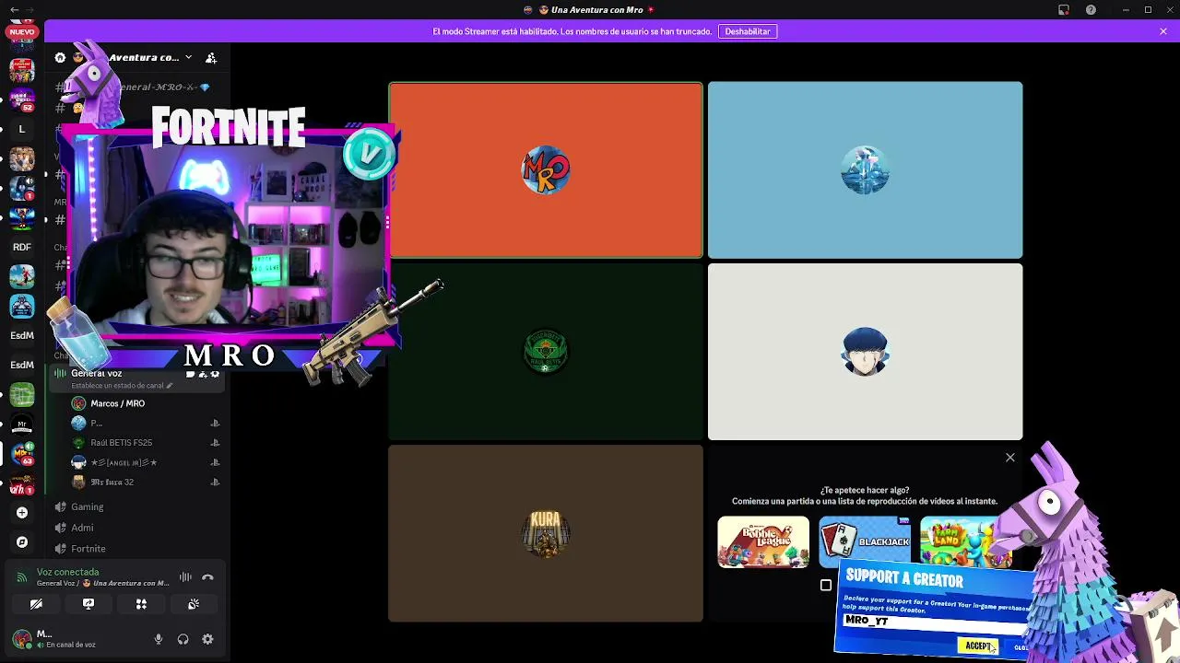Open the Mr server icon in the sidebar
1180x663 pixels.
point(22,424)
